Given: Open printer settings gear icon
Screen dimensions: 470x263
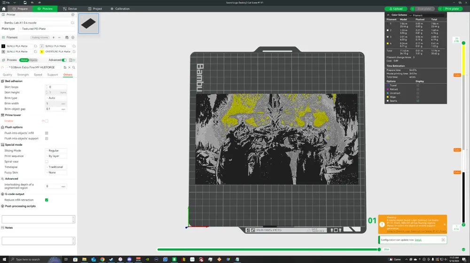Looking at the screenshot, I should (73, 15).
